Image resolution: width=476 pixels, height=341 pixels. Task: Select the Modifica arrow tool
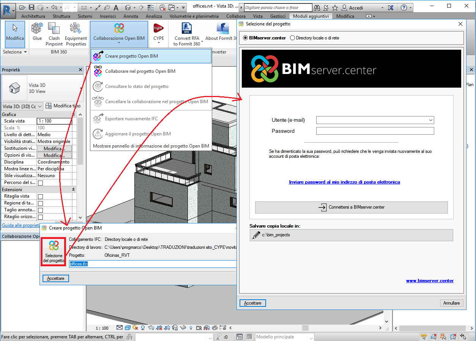(15, 34)
